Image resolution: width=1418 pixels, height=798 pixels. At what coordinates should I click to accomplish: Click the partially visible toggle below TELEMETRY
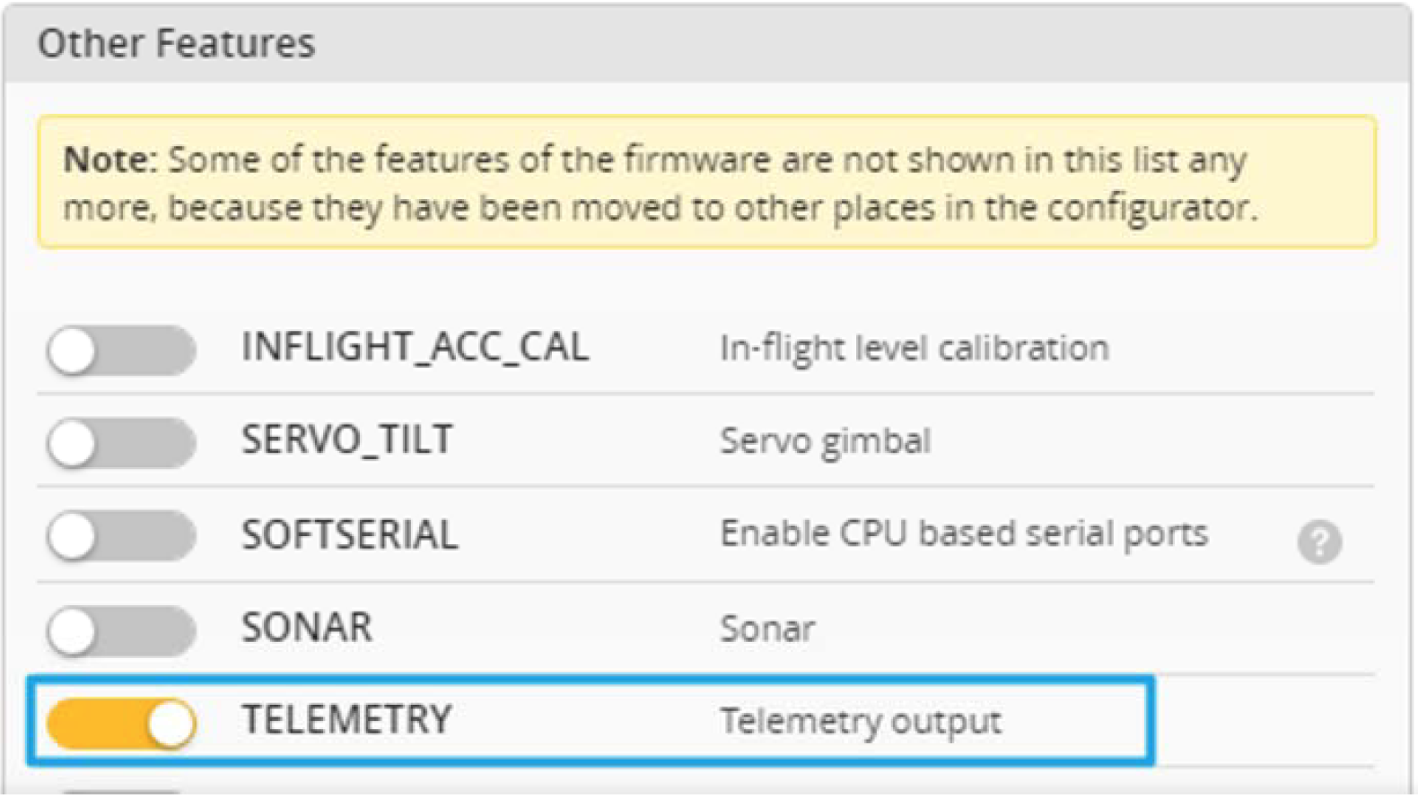click(x=121, y=793)
